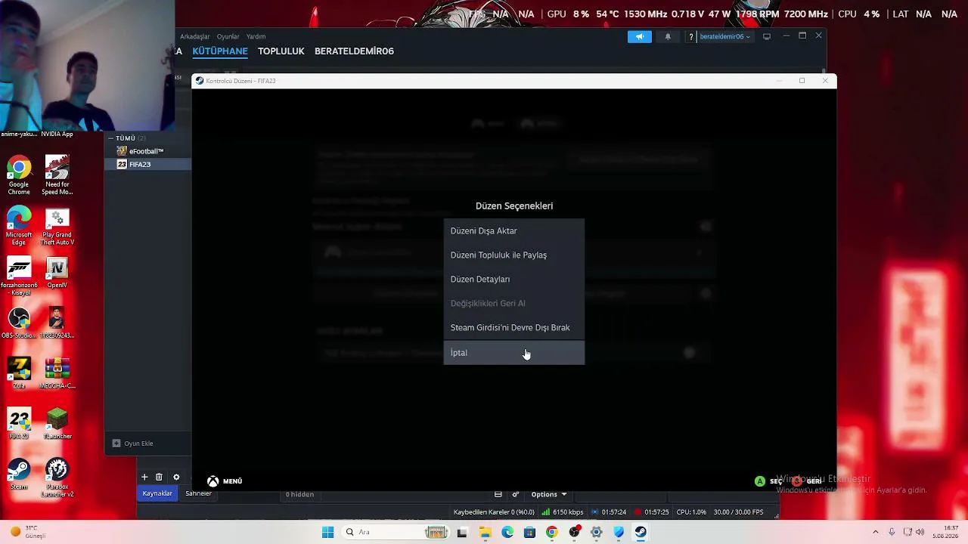Screen dimensions: 968x544
Task: Open the OBS Options dropdown
Action: coord(548,495)
